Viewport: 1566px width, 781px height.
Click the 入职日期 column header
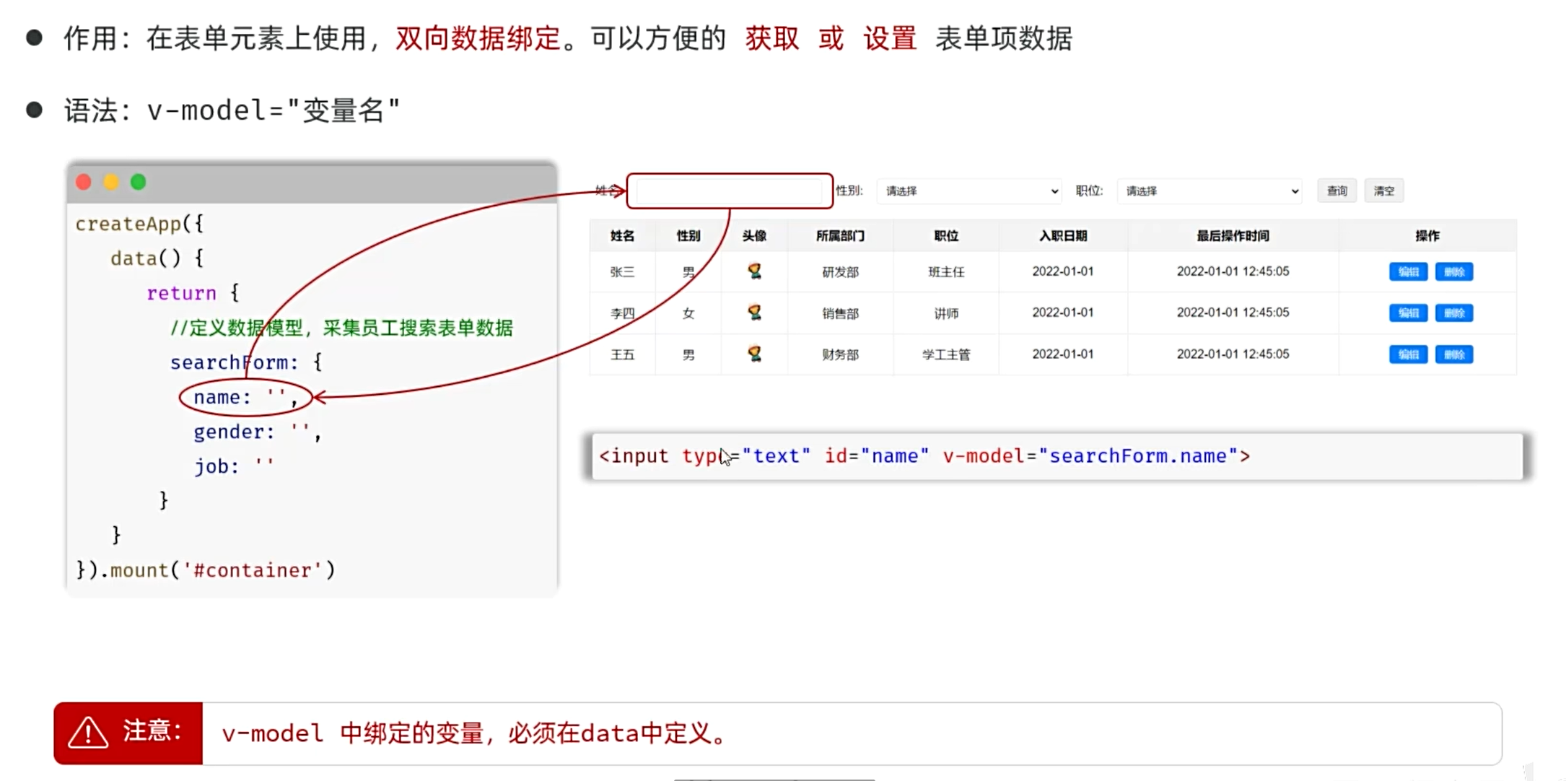coord(1062,236)
